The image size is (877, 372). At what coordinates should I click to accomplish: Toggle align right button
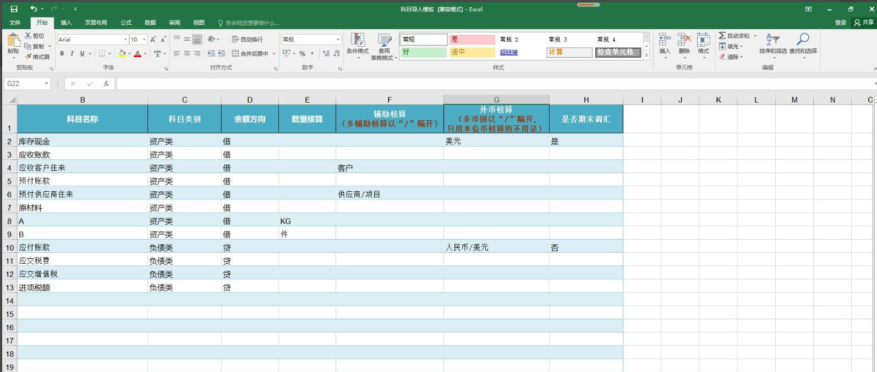pos(197,53)
